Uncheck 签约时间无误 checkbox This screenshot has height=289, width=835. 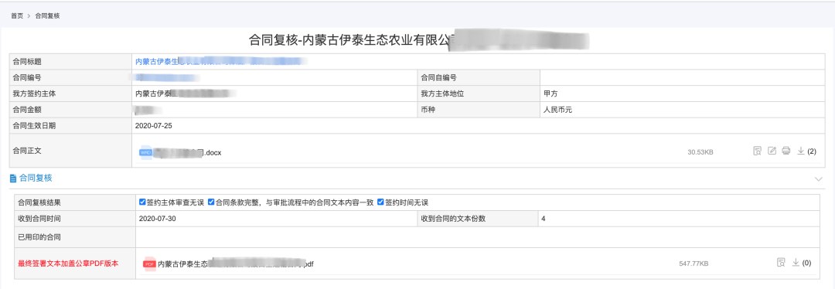click(x=380, y=202)
